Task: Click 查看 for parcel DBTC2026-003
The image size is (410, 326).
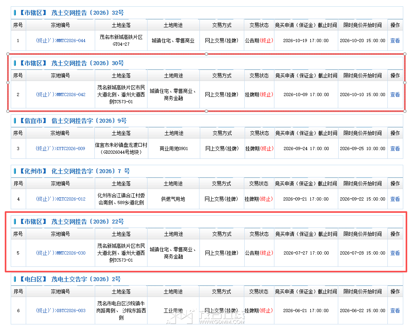Action: tap(395, 311)
